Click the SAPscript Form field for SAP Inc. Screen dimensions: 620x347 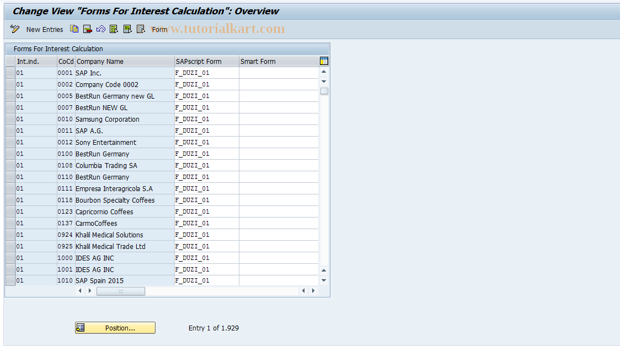tap(206, 73)
